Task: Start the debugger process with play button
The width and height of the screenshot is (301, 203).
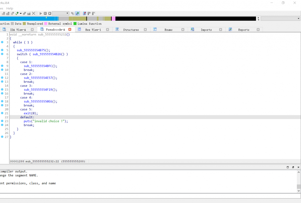Action: (x=41, y=13)
